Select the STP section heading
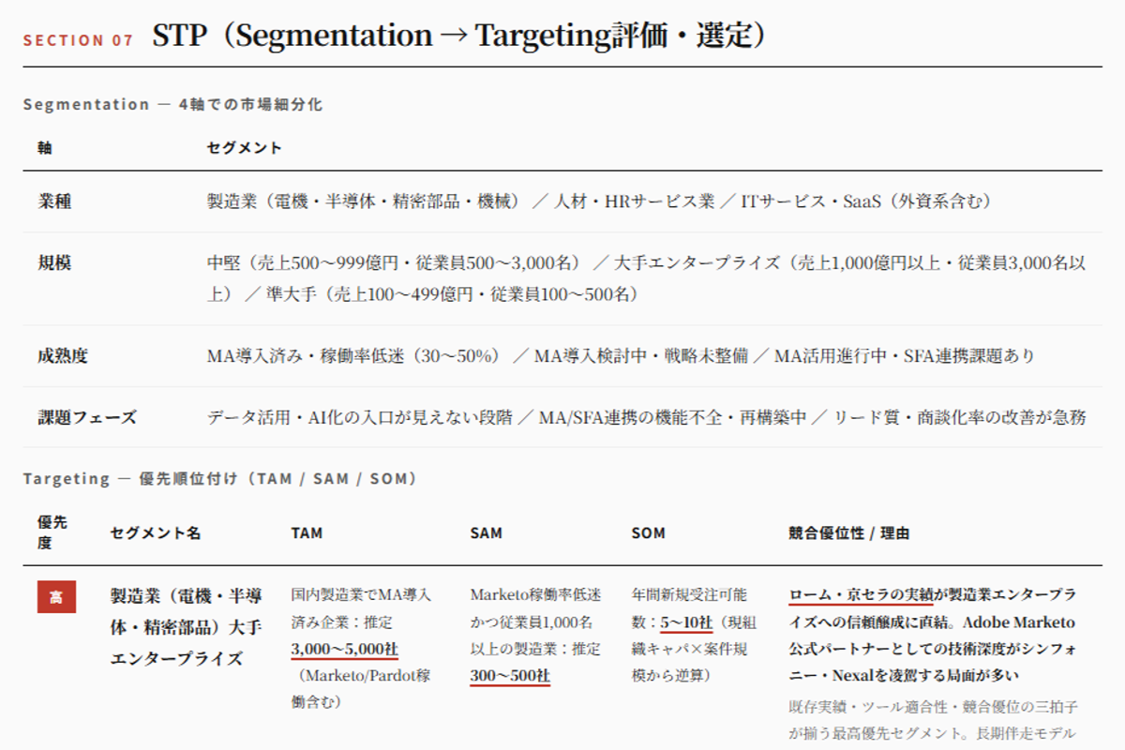Image resolution: width=1125 pixels, height=750 pixels. 459,37
